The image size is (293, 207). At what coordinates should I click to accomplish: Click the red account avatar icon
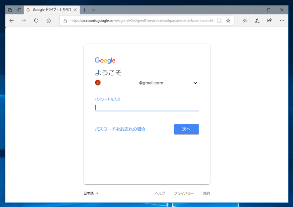coord(98,82)
